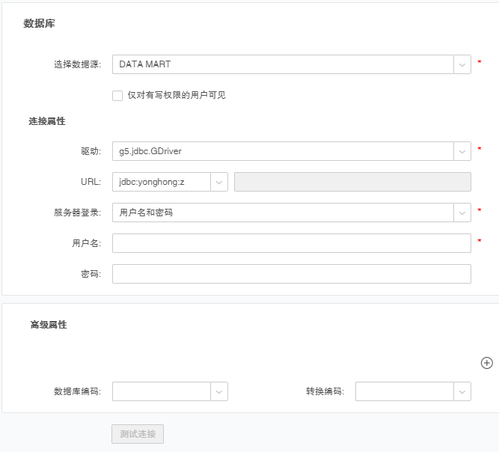Click the plus icon in advanced properties
Screen dimensions: 499x452
486,363
